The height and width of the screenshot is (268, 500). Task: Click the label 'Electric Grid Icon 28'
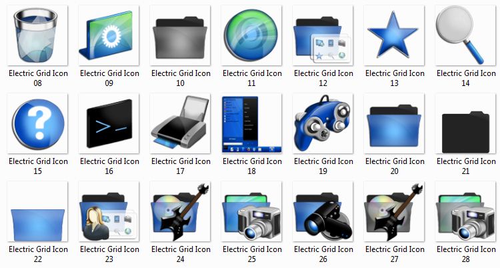click(466, 254)
